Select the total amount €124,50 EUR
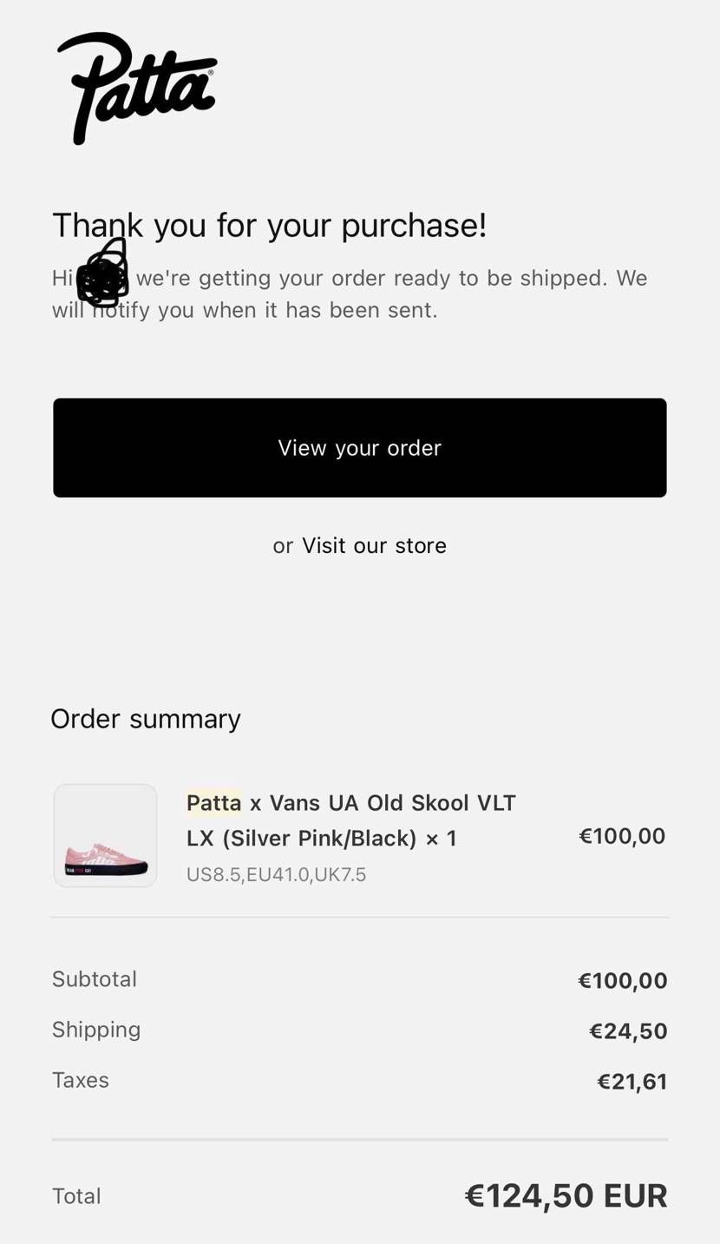 (x=566, y=1196)
